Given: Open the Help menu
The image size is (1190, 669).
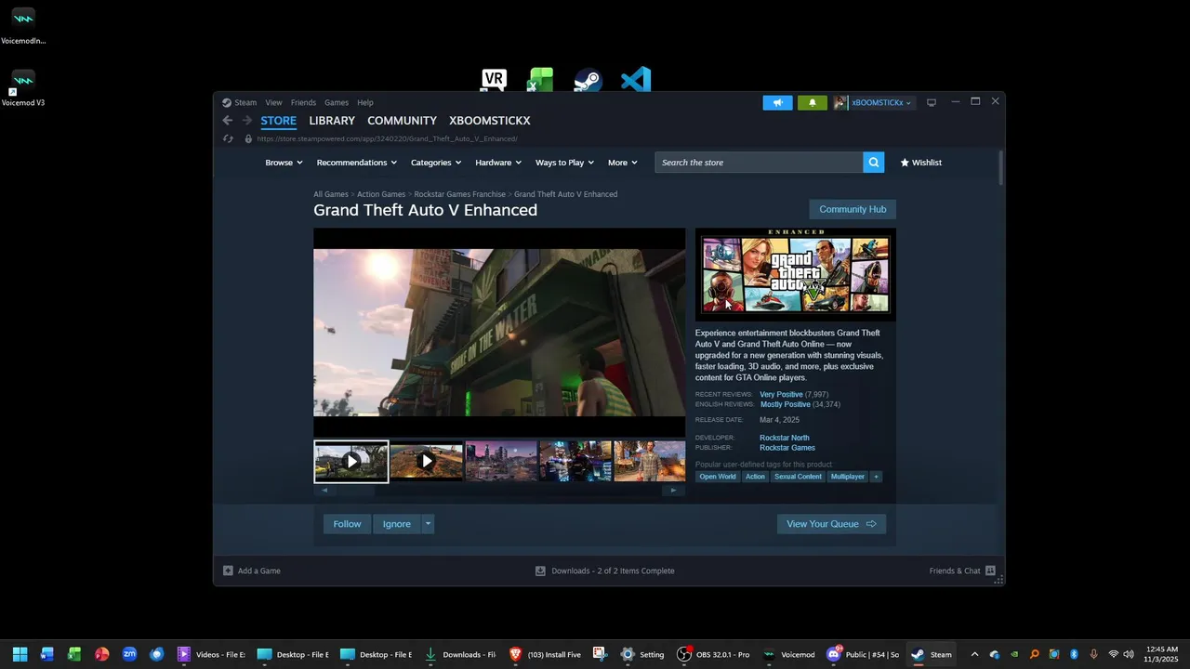Looking at the screenshot, I should [x=365, y=102].
